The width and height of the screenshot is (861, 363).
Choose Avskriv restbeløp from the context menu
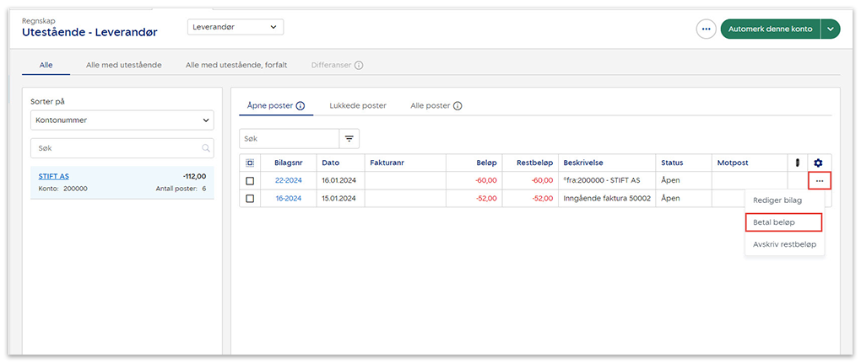coord(784,244)
